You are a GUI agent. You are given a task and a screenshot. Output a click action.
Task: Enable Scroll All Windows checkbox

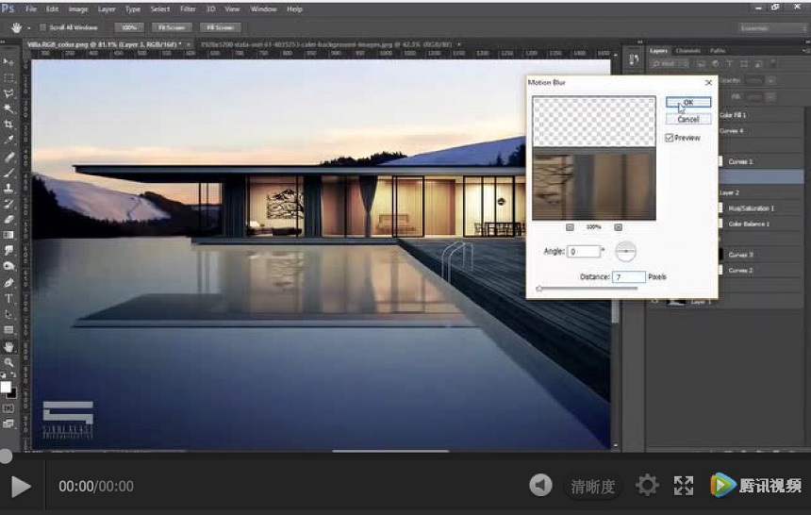[x=43, y=27]
